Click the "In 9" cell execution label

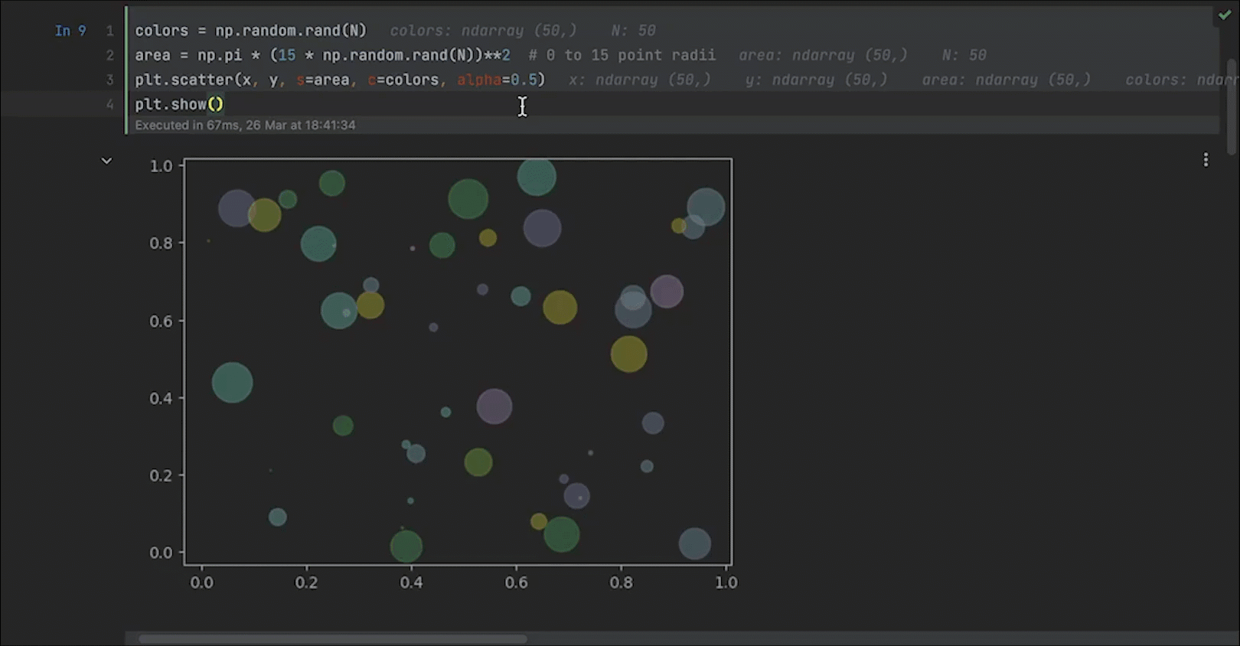70,31
